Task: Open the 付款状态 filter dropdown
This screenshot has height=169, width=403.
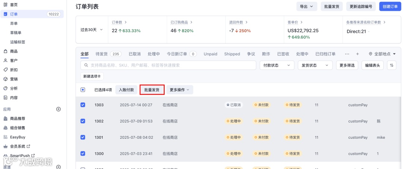Action: pos(277,65)
